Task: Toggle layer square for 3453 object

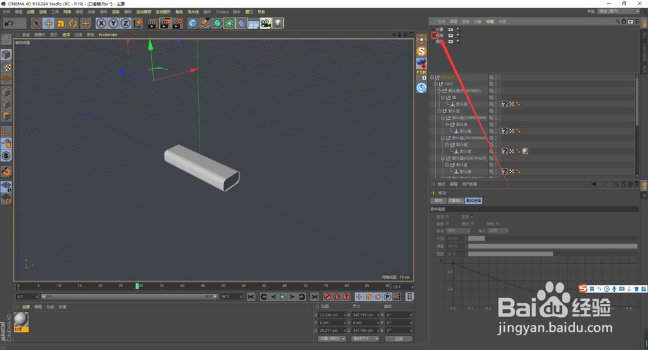Action: 491,84
